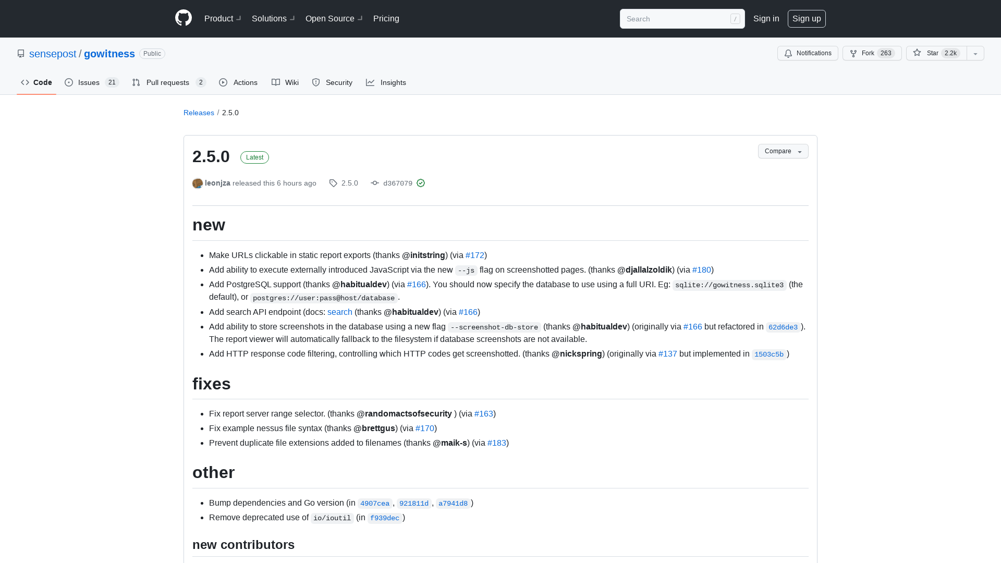Image resolution: width=1001 pixels, height=563 pixels.
Task: Open the Security tab
Action: pyautogui.click(x=332, y=82)
